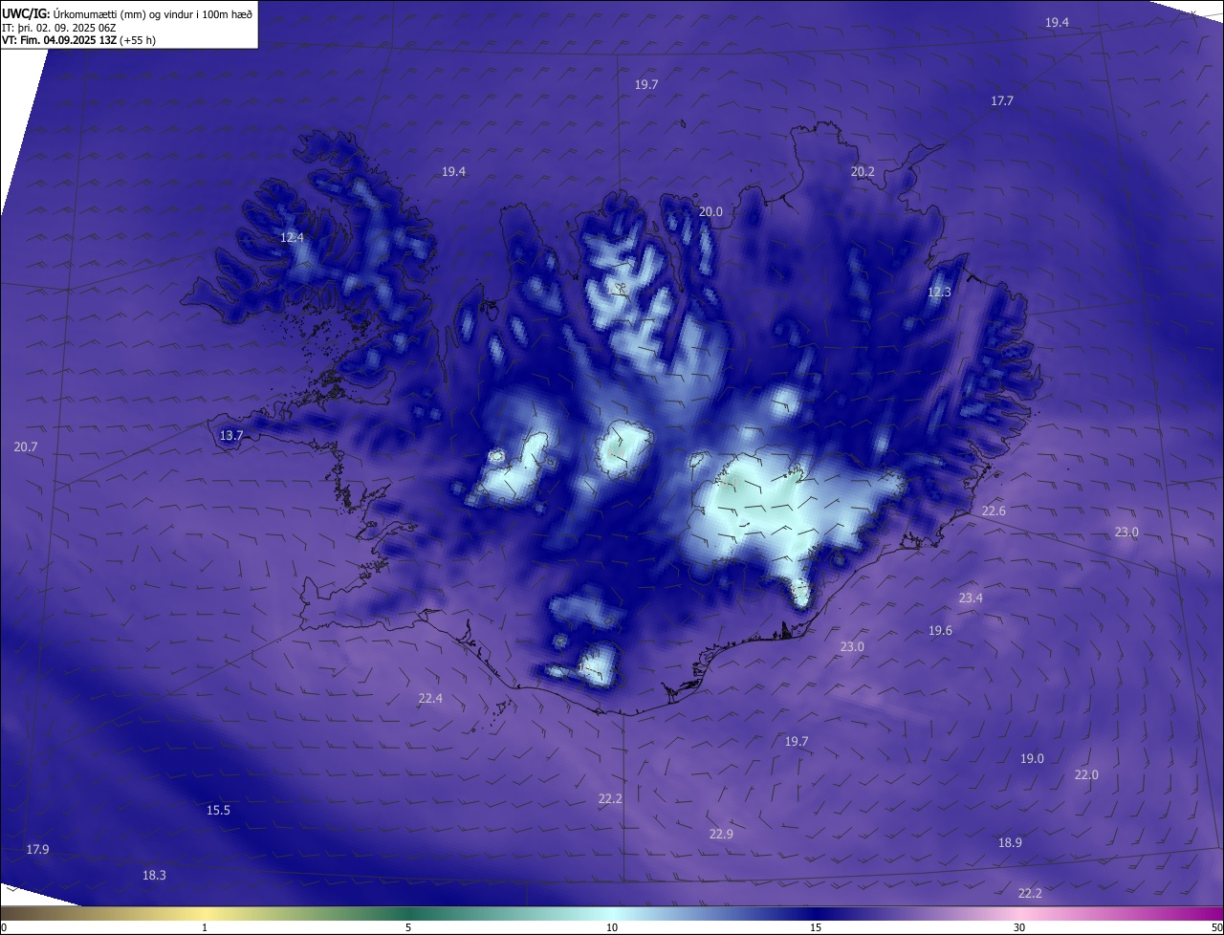Click the 13.7 value label

click(231, 435)
